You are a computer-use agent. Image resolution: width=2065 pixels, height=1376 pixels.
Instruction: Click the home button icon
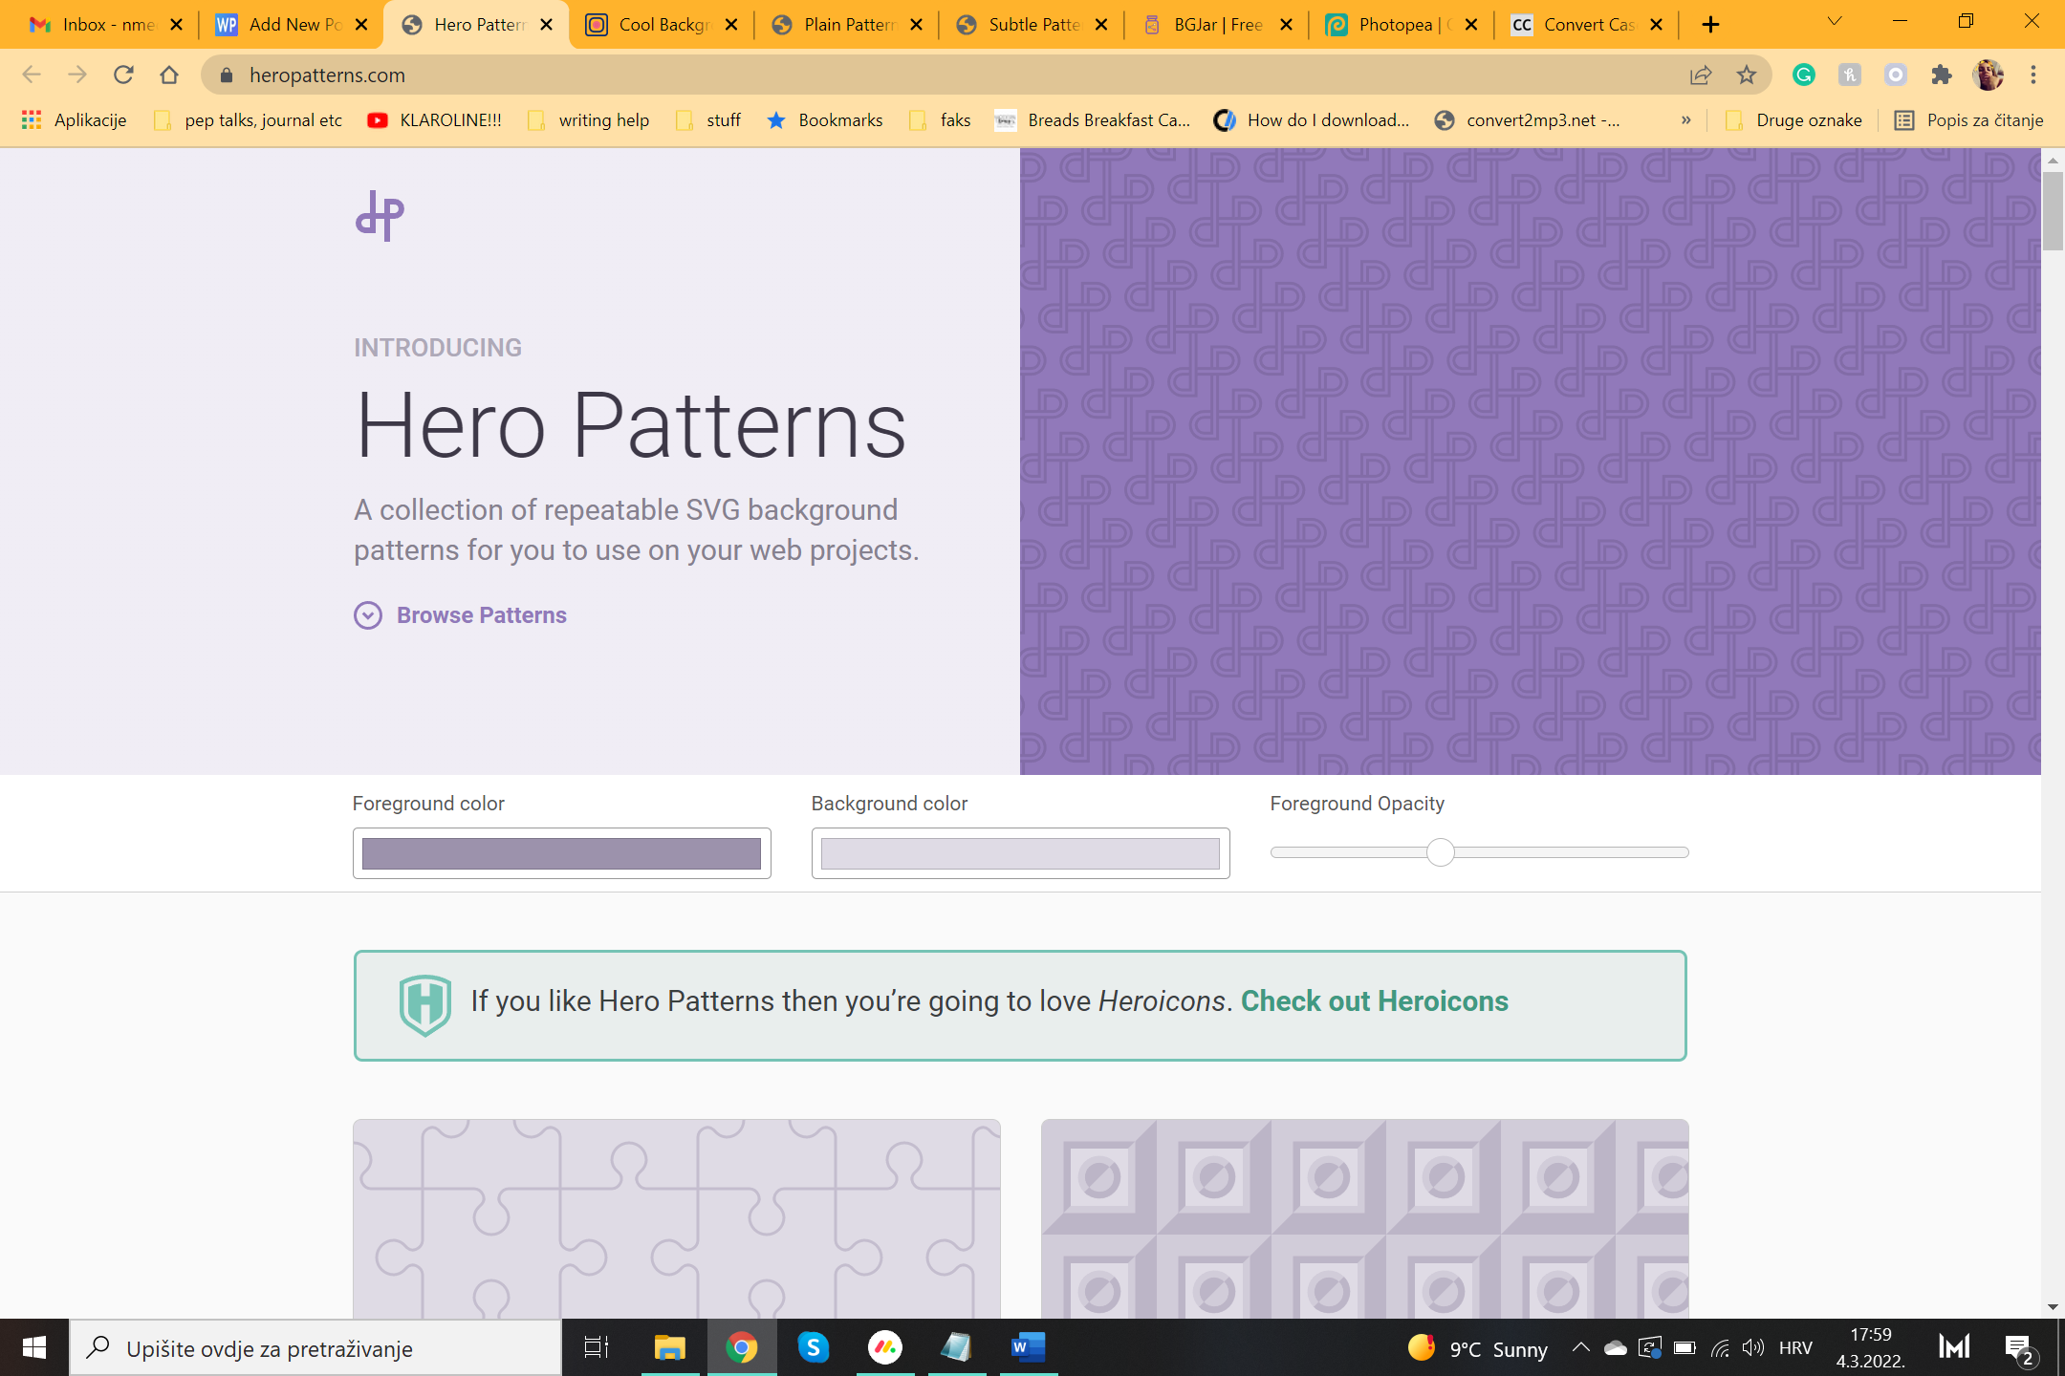pos(169,75)
